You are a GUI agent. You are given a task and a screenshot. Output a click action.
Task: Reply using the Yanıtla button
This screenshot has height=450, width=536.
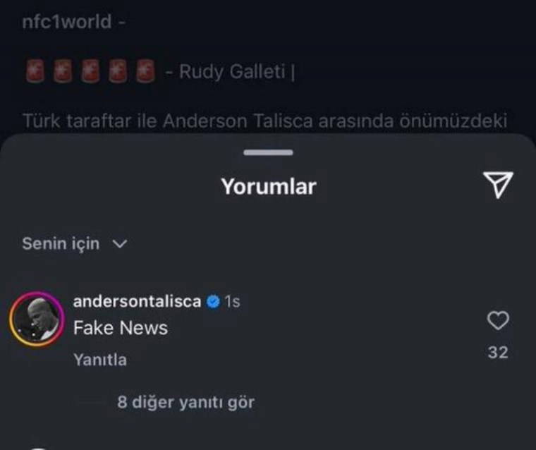pos(100,360)
